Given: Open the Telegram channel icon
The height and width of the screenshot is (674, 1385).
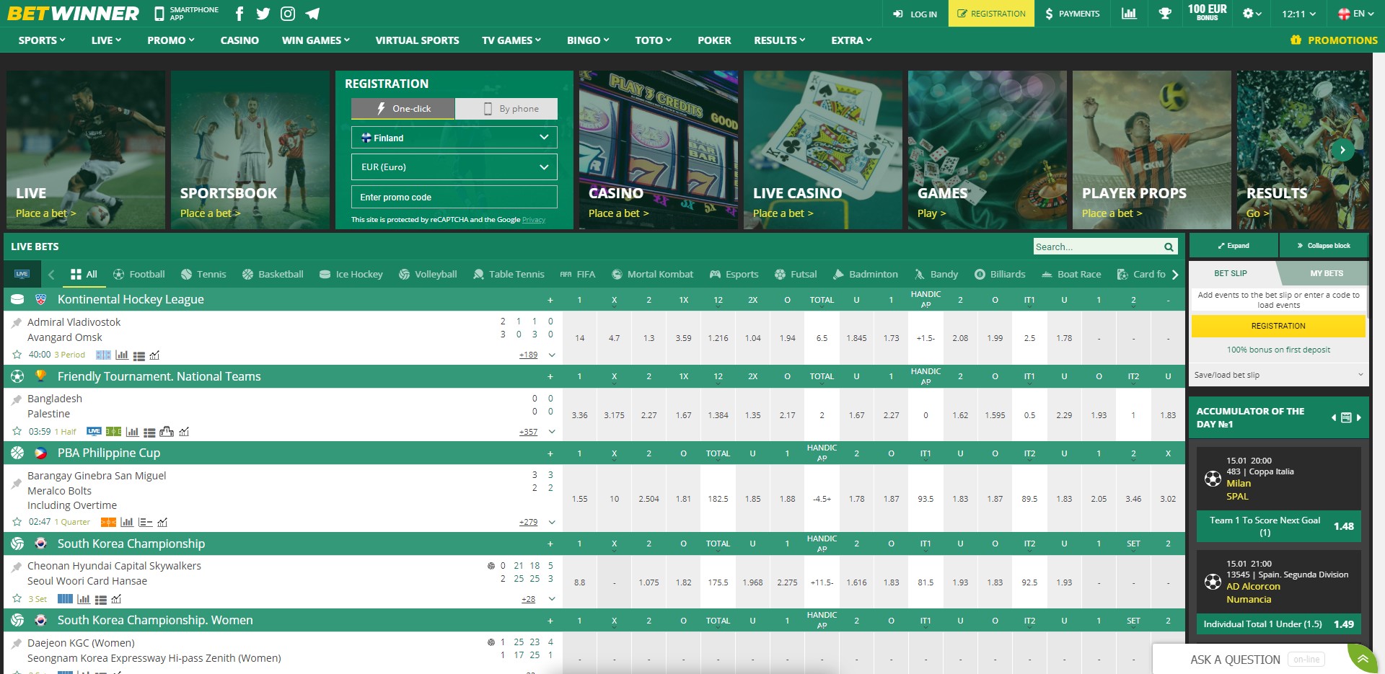Looking at the screenshot, I should (x=312, y=14).
